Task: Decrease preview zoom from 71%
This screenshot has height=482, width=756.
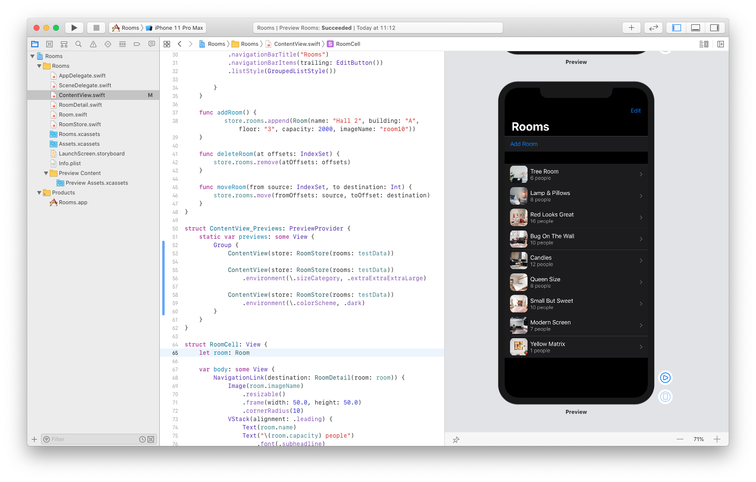Action: pyautogui.click(x=680, y=439)
